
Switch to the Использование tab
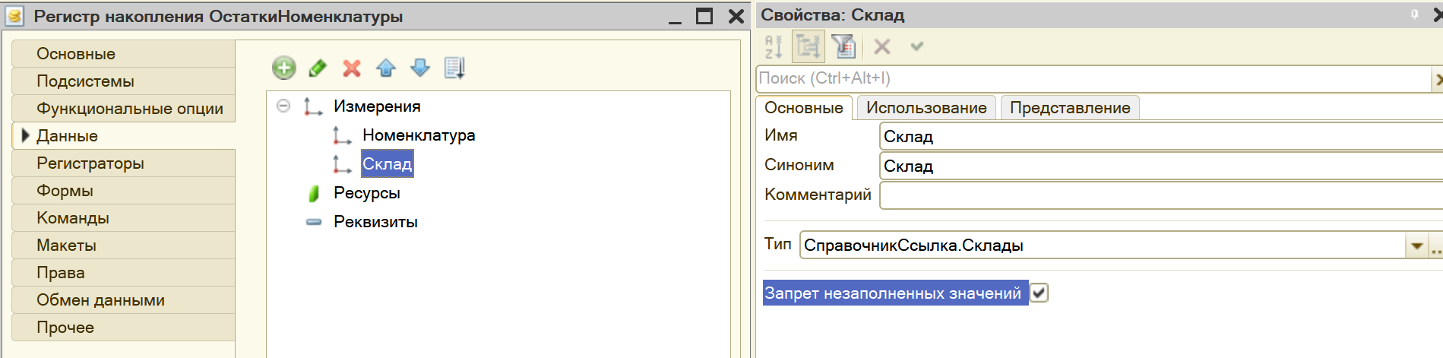click(926, 108)
